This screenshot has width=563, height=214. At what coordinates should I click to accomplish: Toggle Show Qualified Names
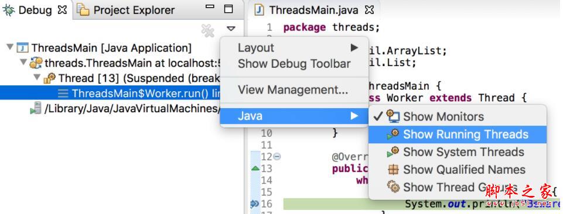[x=458, y=170]
